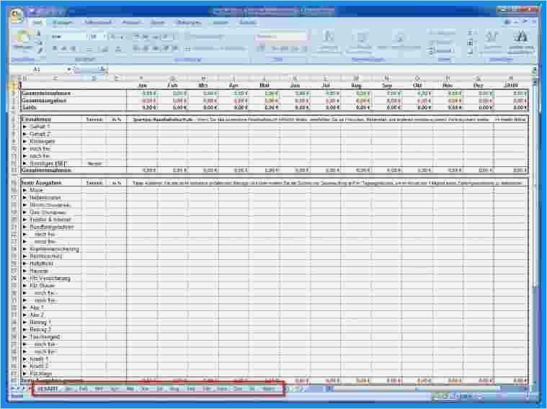
Task: Open the number format dropdown
Action: click(281, 37)
